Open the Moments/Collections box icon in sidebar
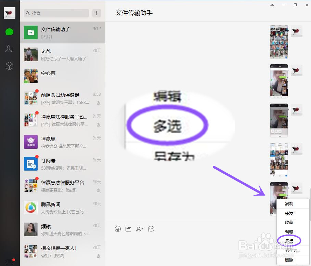311x266 pixels. [9, 66]
